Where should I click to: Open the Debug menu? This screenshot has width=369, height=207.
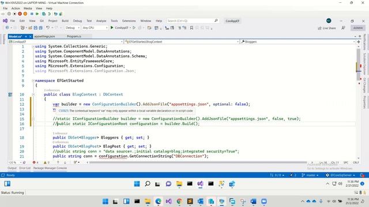[77, 21]
